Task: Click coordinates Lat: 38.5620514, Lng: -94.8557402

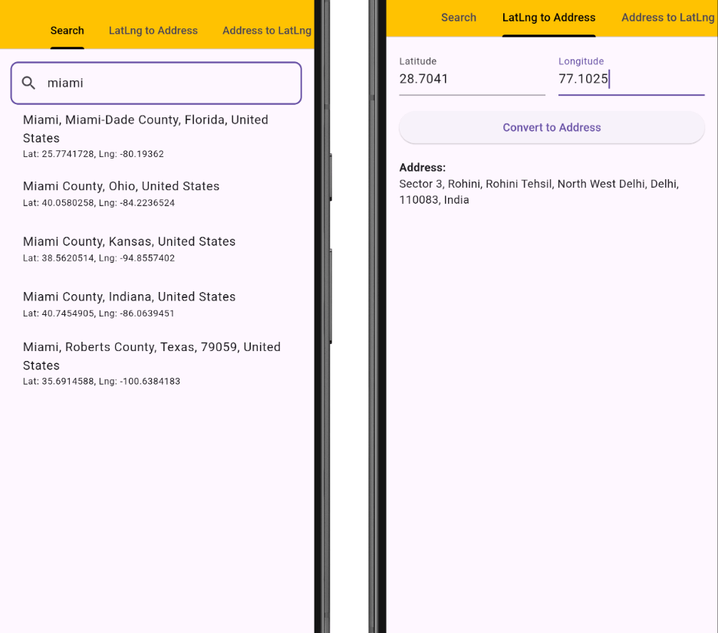Action: [99, 258]
